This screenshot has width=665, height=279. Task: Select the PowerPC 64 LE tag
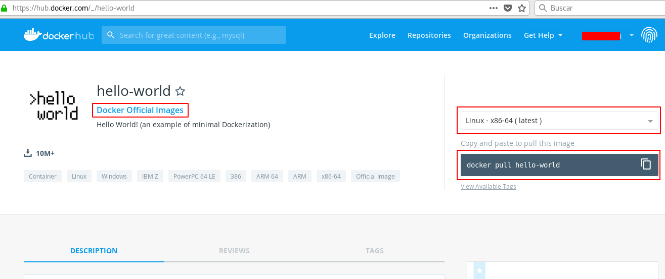(x=194, y=176)
